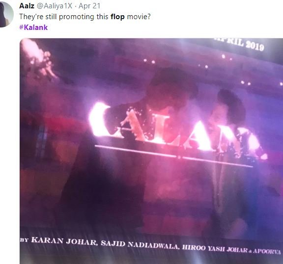Open the Aalz profile avatar picture
Image resolution: width=283 pixels, height=264 pixels.
point(6,14)
